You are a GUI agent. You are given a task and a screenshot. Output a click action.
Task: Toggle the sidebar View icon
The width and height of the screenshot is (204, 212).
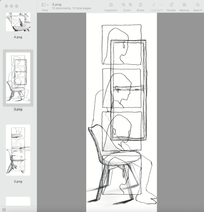(x=43, y=5)
